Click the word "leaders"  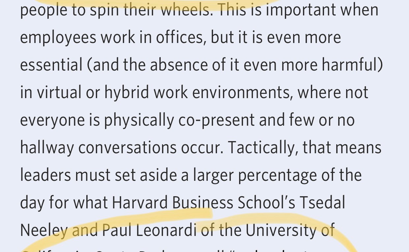click(45, 175)
